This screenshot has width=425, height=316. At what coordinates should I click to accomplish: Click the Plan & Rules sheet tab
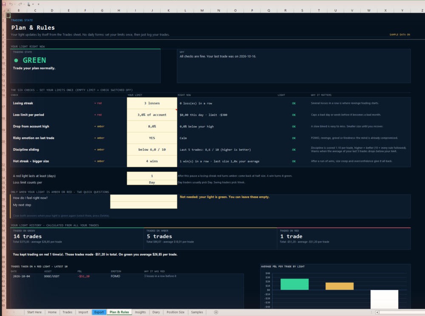coord(119,312)
